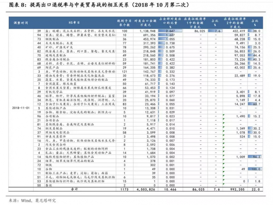Click the percentage "0.675" in chapter 40 row

pyautogui.click(x=170, y=47)
